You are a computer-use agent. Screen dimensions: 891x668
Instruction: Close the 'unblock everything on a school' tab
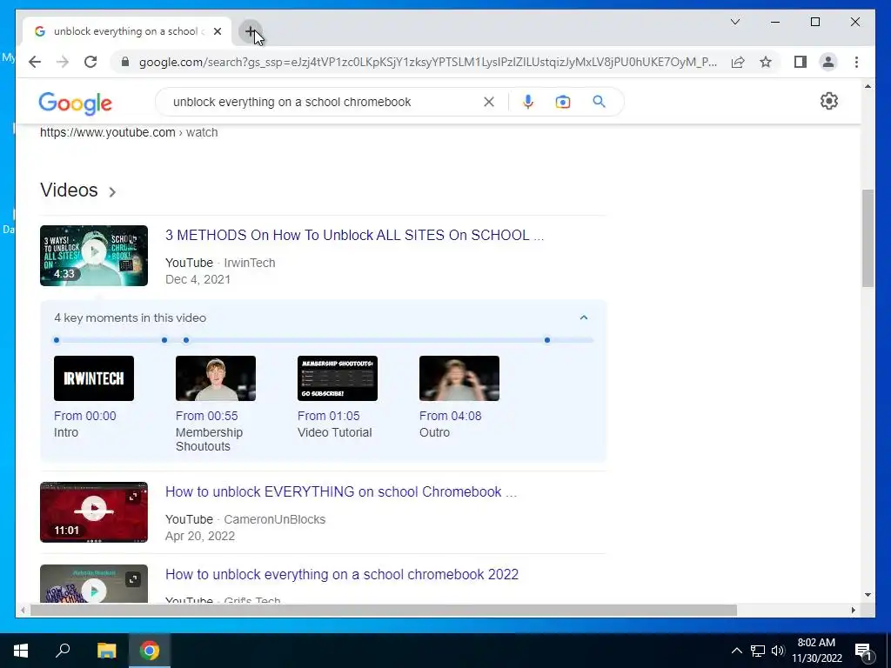click(x=217, y=31)
